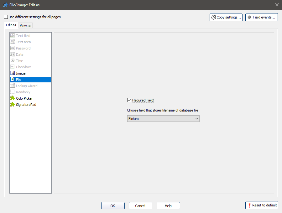Click the File edit type icon

[13, 80]
